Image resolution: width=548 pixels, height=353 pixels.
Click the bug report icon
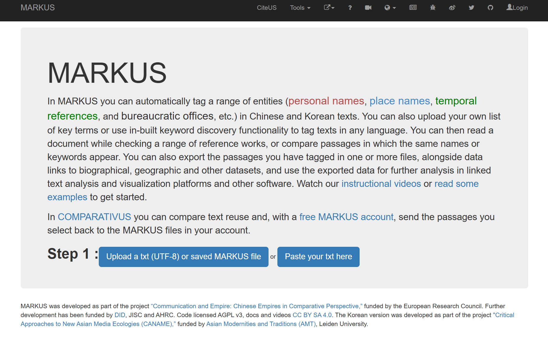(x=433, y=8)
